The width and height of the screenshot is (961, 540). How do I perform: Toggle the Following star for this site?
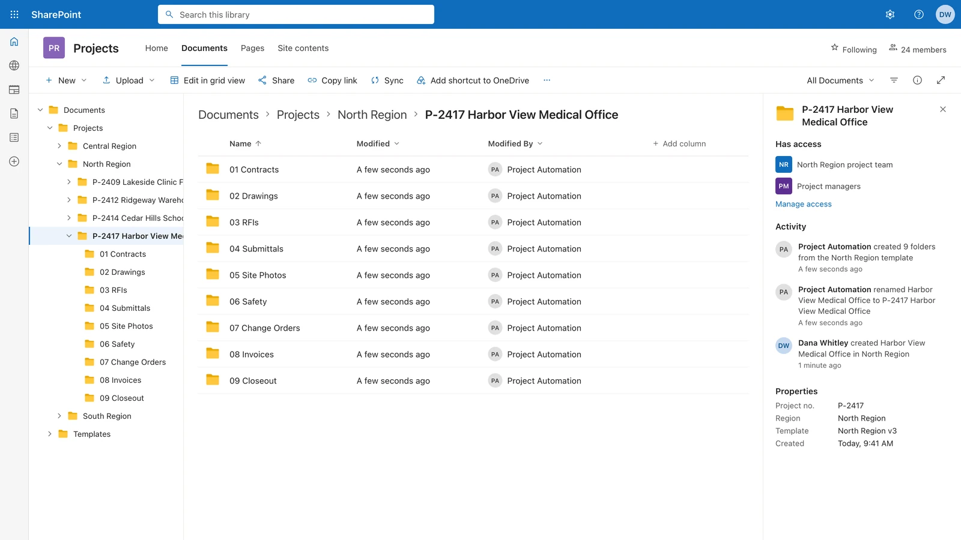coord(853,49)
